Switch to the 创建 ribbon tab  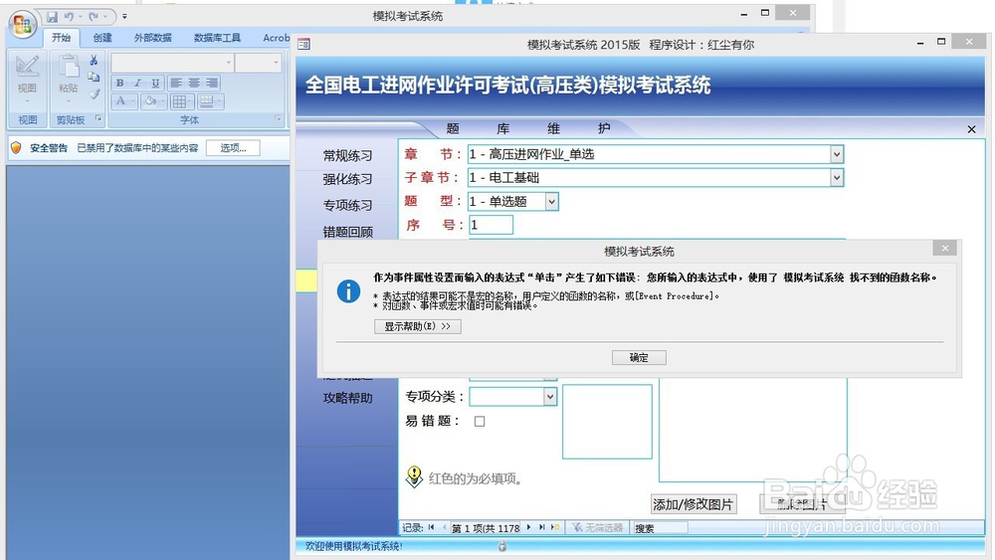(x=102, y=38)
